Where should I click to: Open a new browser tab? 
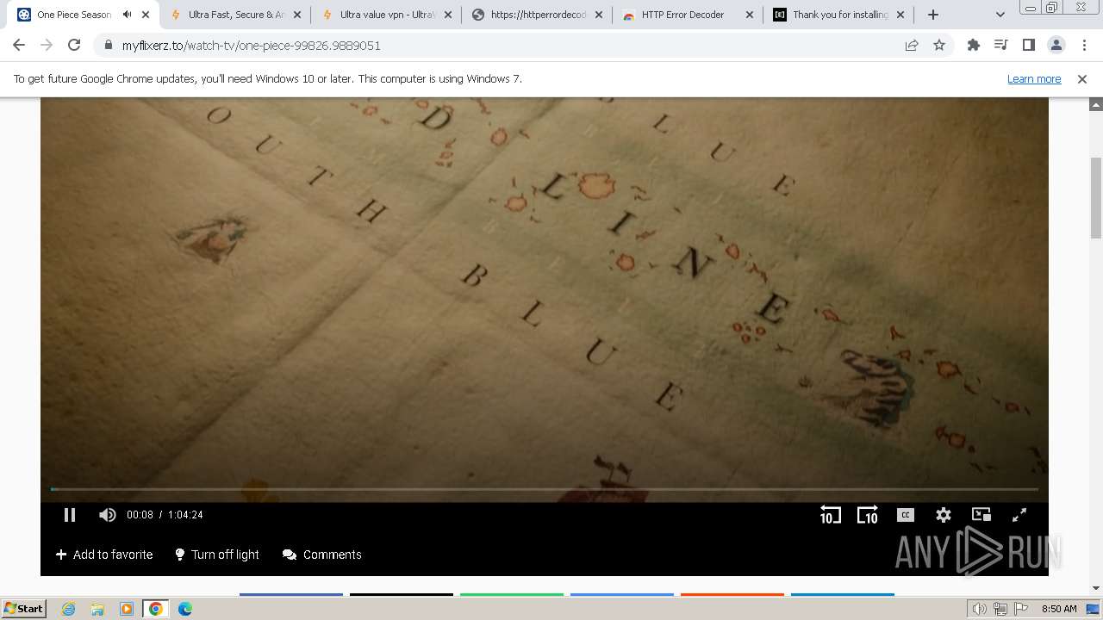933,15
